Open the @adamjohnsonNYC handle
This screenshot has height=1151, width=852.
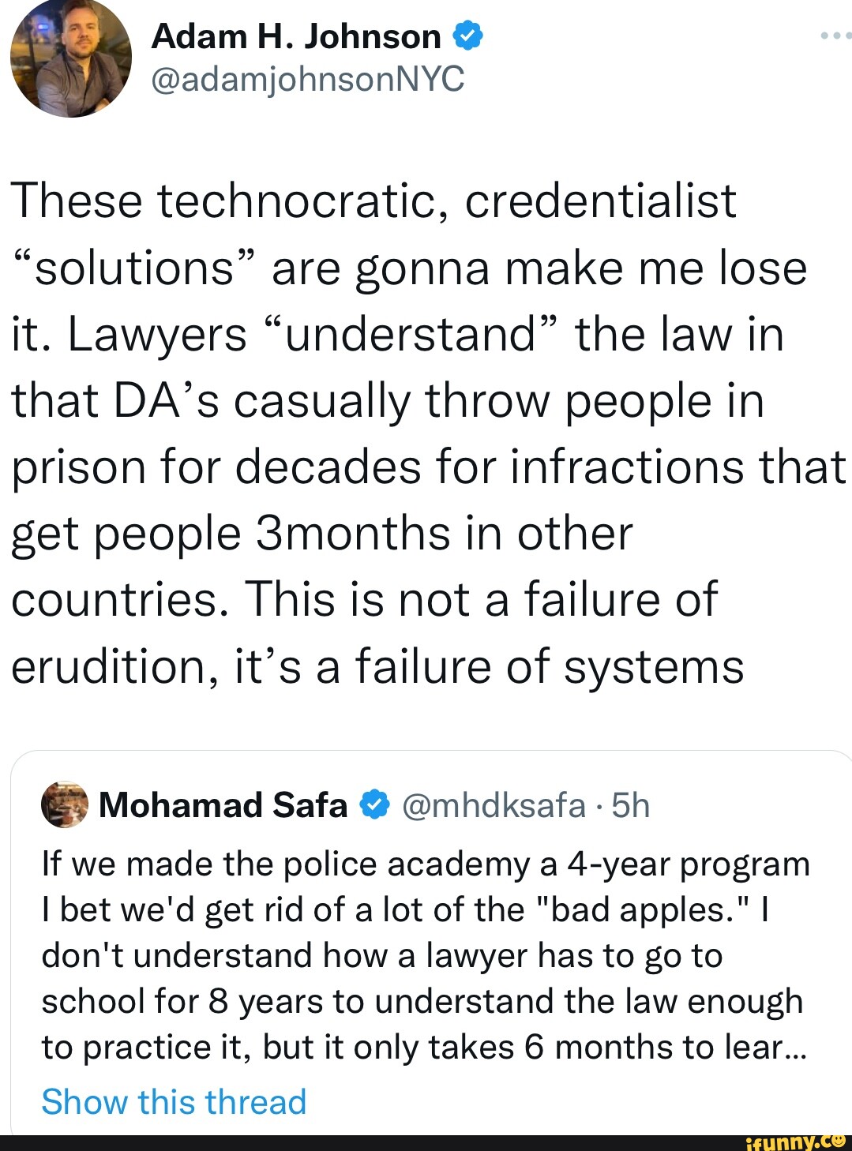pos(308,79)
